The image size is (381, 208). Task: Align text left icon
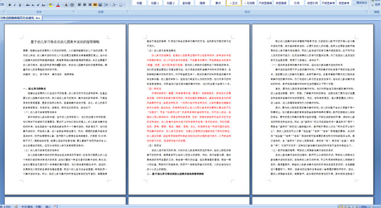pos(79,5)
